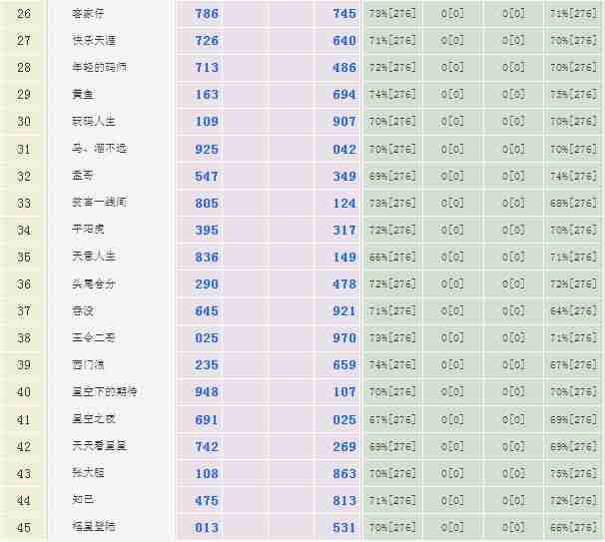
Task: Click the blue number 925 in row 31
Action: click(207, 149)
